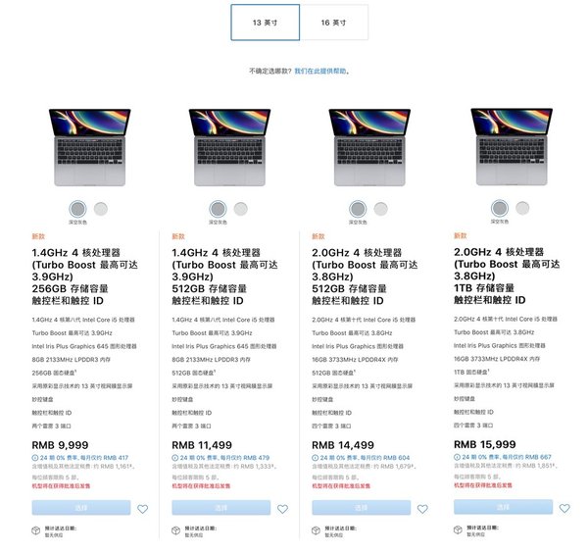
Task: Click the delivery box icon under second model
Action: (177, 531)
